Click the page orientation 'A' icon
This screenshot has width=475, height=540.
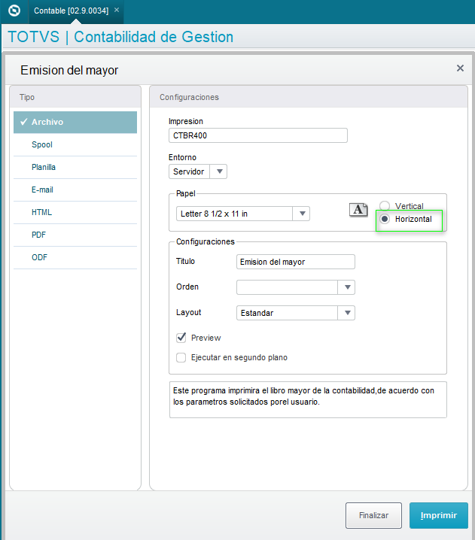point(358,209)
